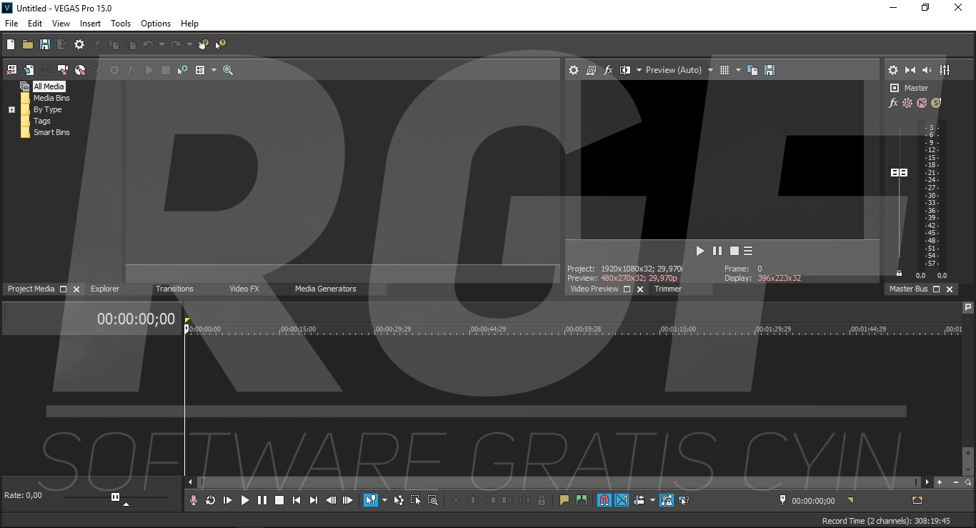Open Master Bus audio properties gear
This screenshot has height=528, width=976.
893,70
